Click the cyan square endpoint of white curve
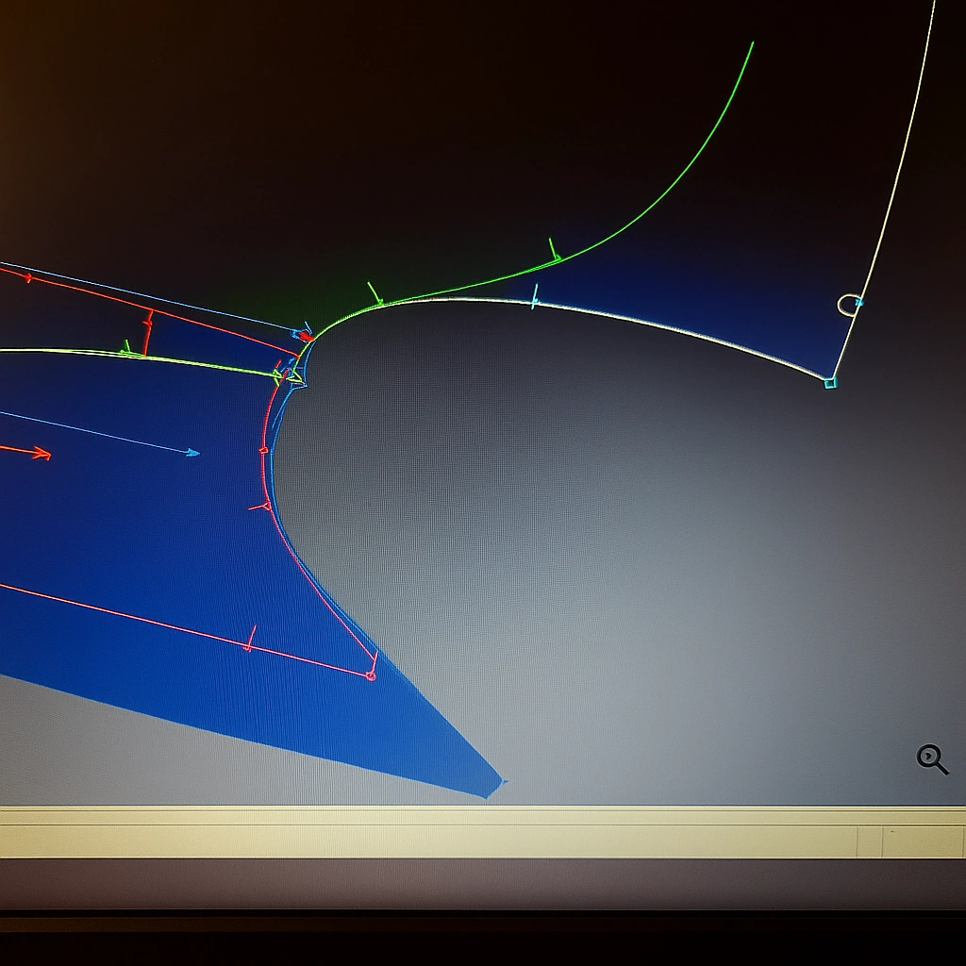This screenshot has height=966, width=966. 830,383
